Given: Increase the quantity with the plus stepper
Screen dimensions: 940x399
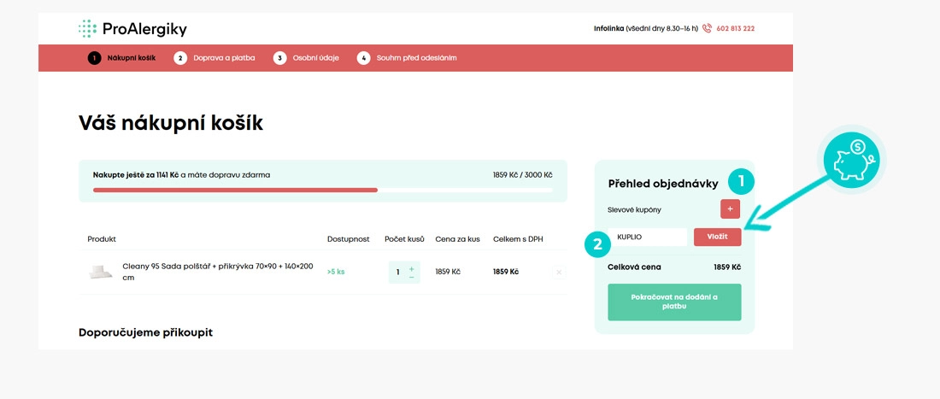Looking at the screenshot, I should coord(411,268).
